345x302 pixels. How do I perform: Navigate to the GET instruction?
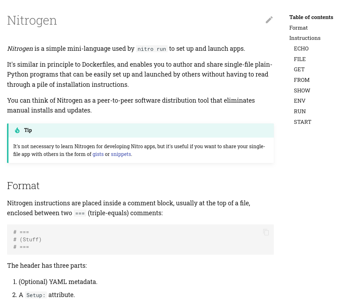[299, 69]
